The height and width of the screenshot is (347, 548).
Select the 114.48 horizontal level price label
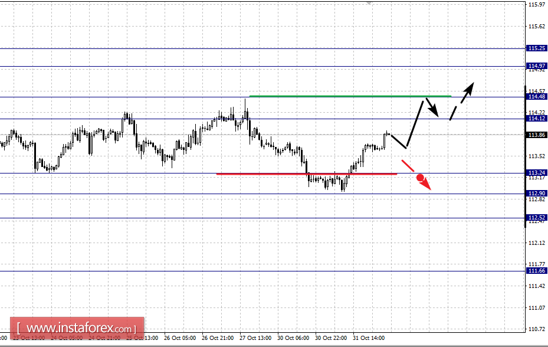[x=536, y=97]
